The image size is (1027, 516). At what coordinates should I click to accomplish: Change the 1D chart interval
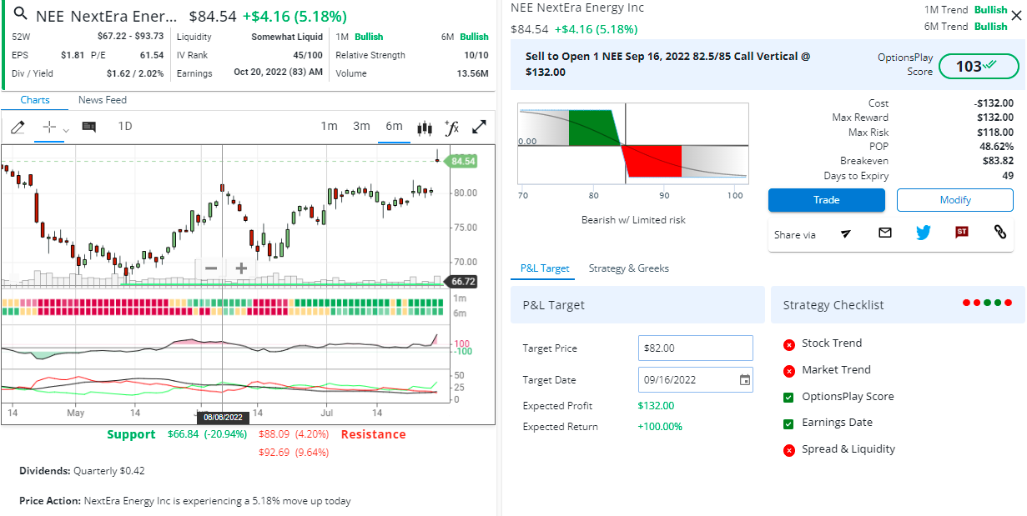[x=125, y=127]
